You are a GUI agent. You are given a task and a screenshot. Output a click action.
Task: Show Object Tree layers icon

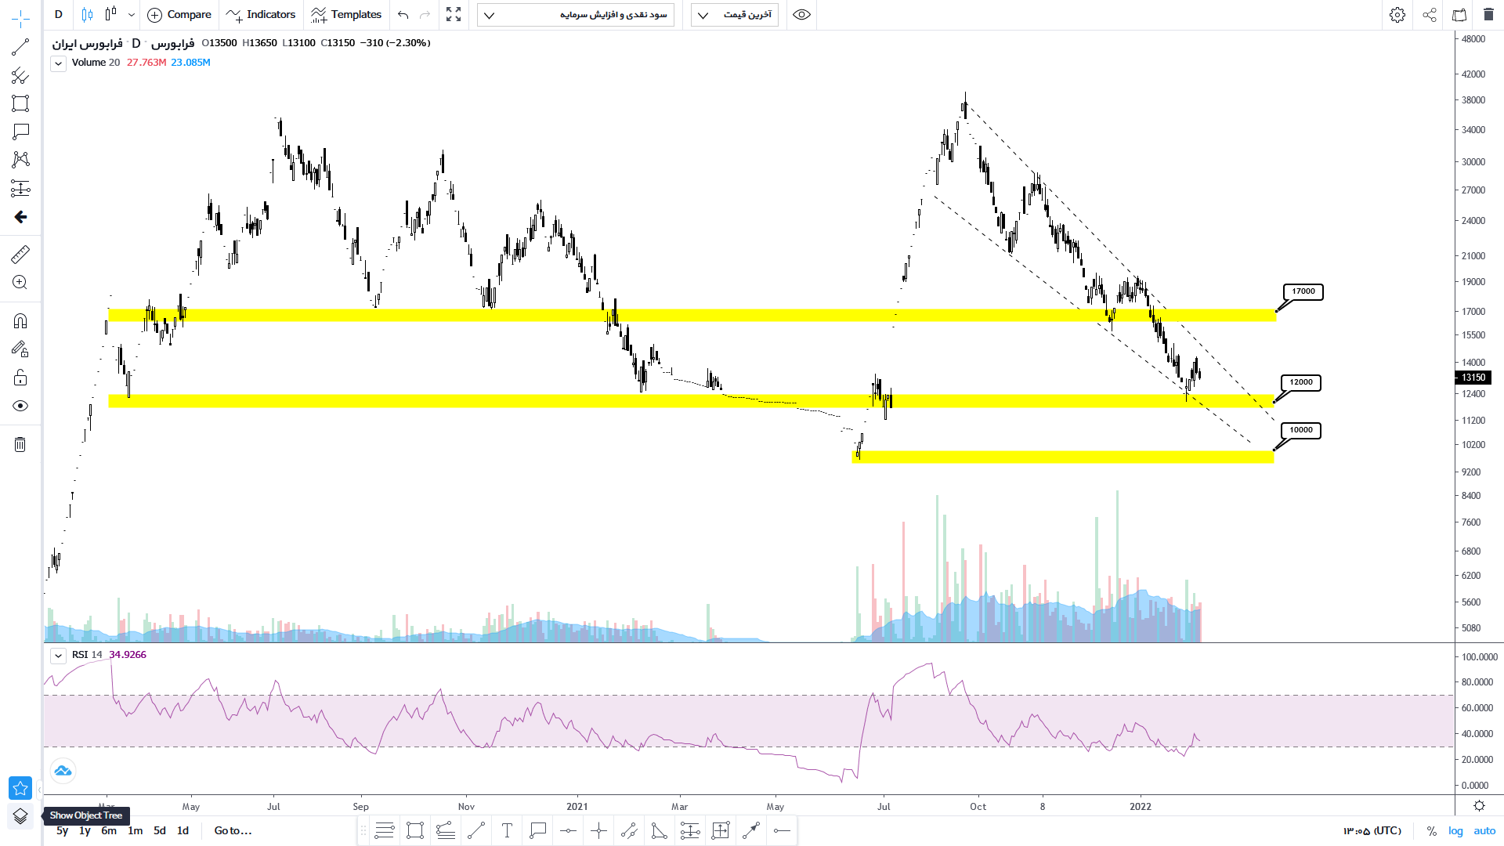20,816
